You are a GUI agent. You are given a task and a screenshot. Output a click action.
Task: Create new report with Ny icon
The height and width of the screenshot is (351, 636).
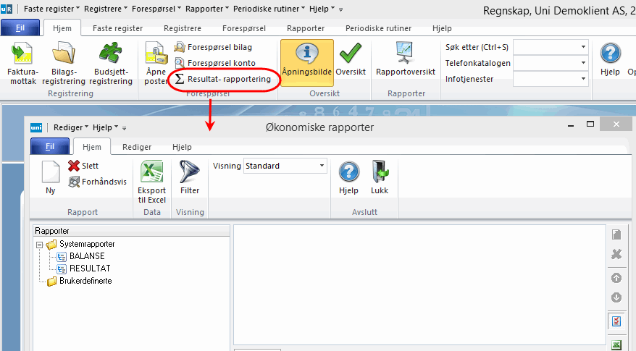point(50,174)
